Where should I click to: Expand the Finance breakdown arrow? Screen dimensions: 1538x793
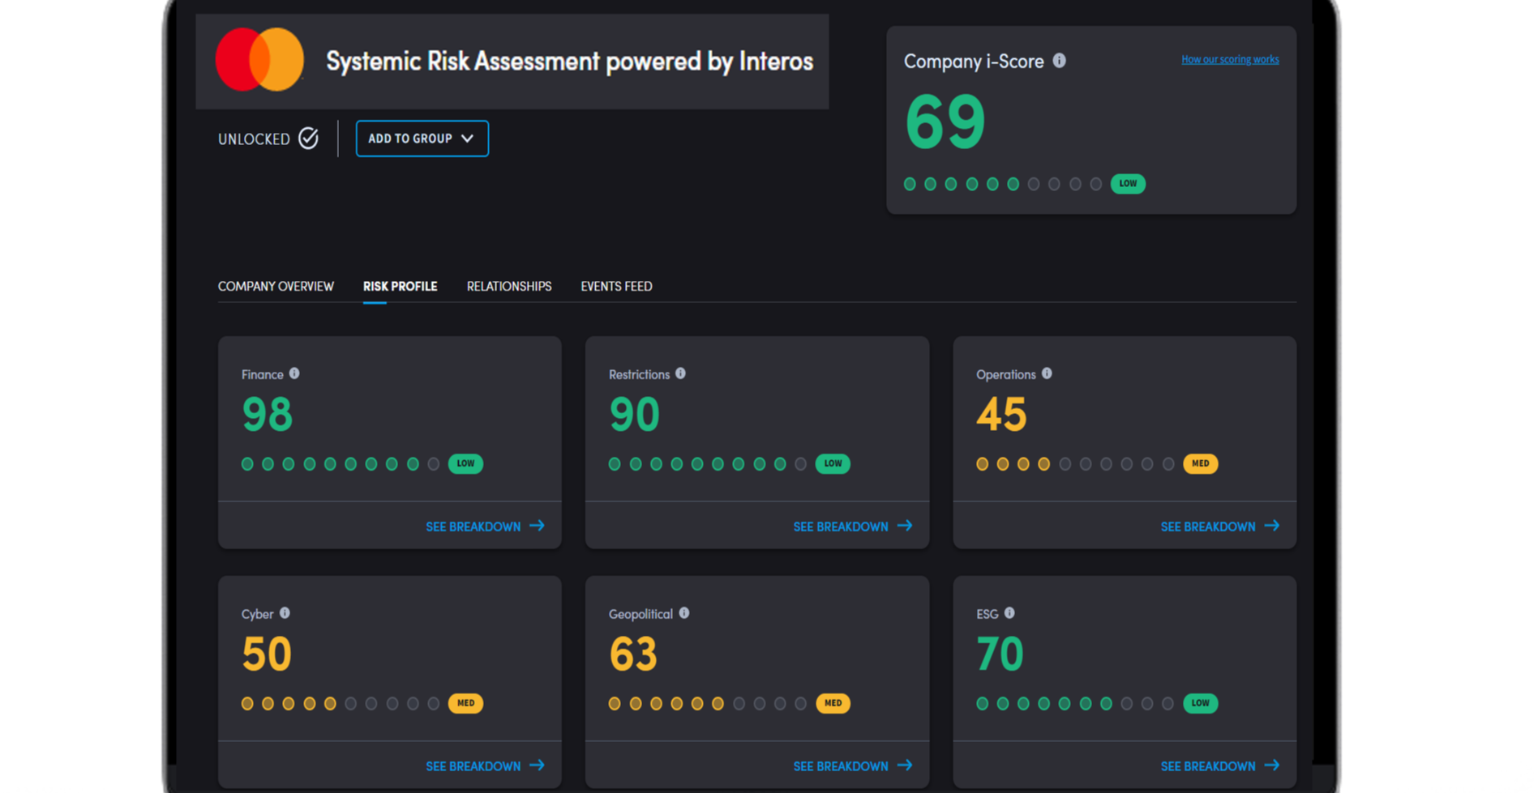(x=538, y=526)
